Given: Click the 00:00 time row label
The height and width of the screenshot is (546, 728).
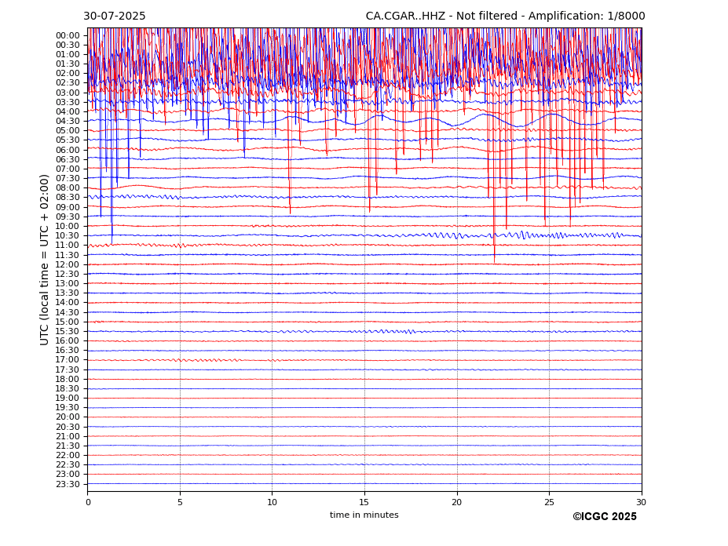Looking at the screenshot, I should tap(68, 36).
